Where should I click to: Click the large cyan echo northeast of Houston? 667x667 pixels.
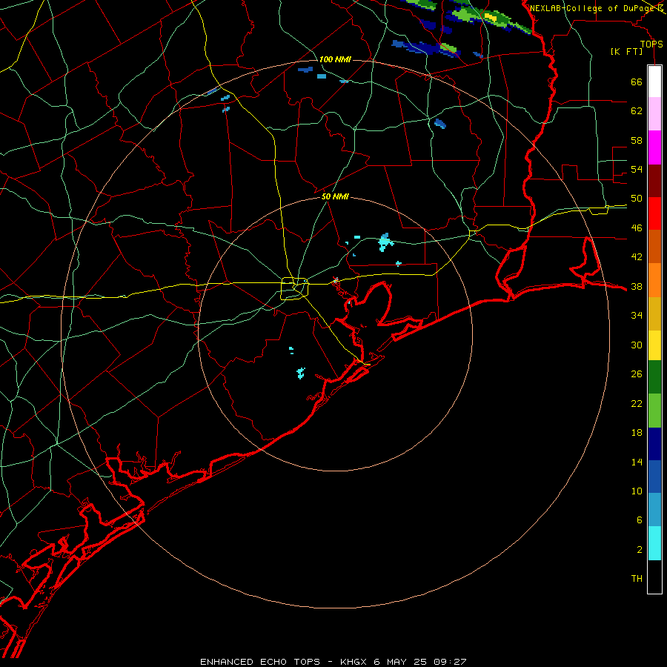click(x=385, y=242)
